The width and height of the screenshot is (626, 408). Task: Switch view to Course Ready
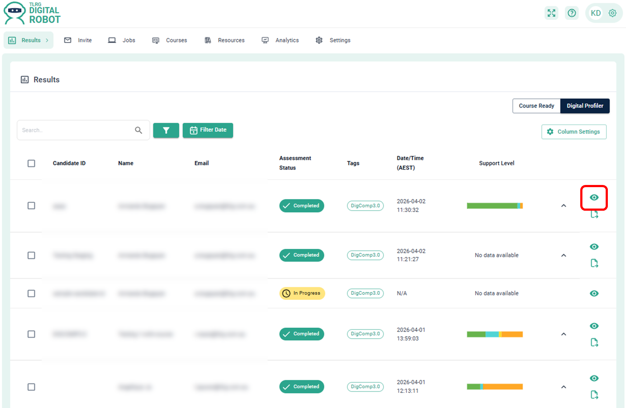tap(536, 106)
